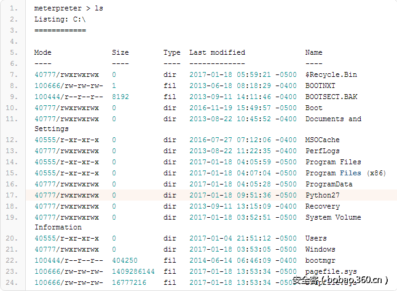Screen dimensions: 397x291
Task: Click the timestamp '2017-01-18 04:05:59 -0500'
Action: (243, 162)
